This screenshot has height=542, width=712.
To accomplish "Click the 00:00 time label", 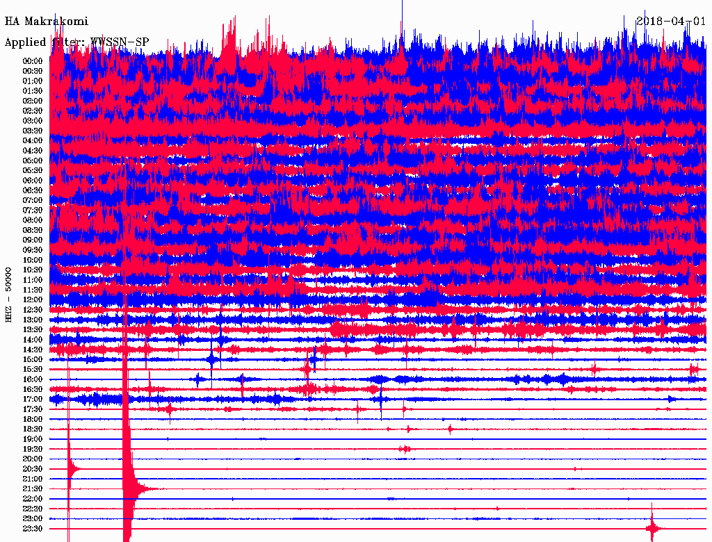I will [x=33, y=61].
